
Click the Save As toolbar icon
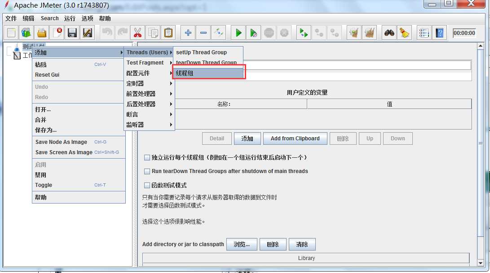pos(87,33)
